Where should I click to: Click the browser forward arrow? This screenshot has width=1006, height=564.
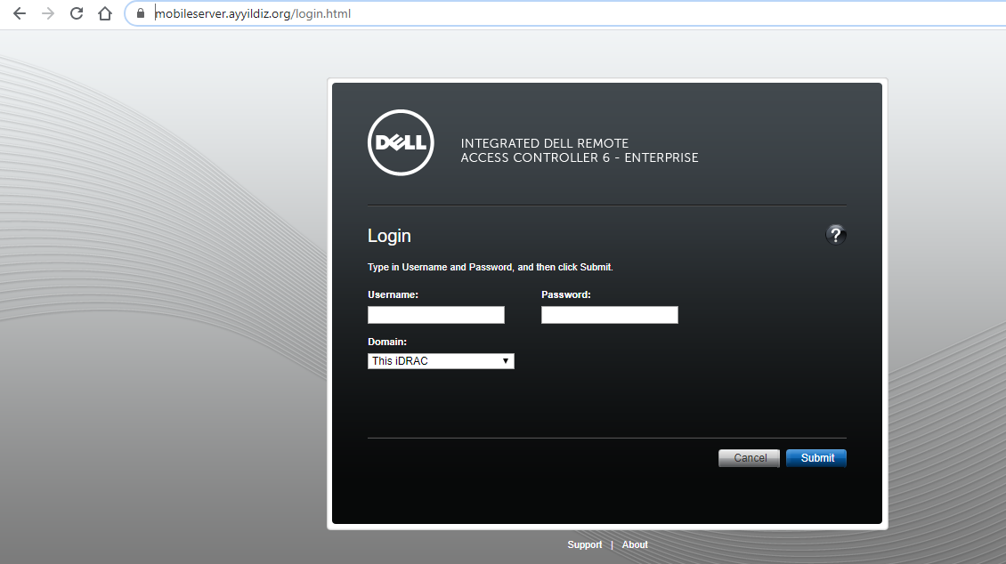pyautogui.click(x=48, y=13)
